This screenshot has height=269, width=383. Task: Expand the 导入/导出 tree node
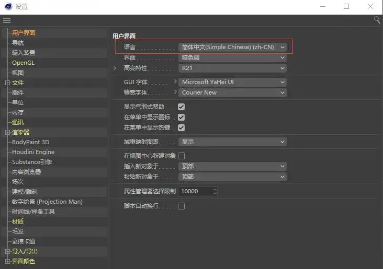7,251
